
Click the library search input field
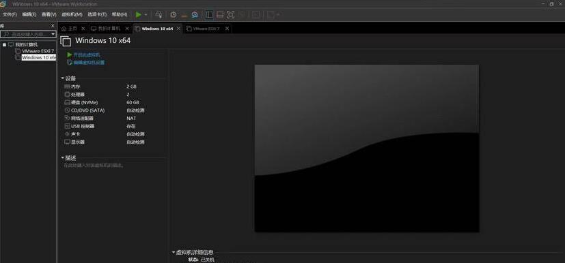click(x=28, y=34)
